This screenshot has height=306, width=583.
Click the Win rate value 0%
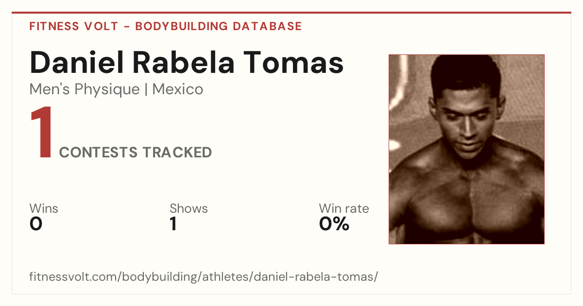[334, 224]
